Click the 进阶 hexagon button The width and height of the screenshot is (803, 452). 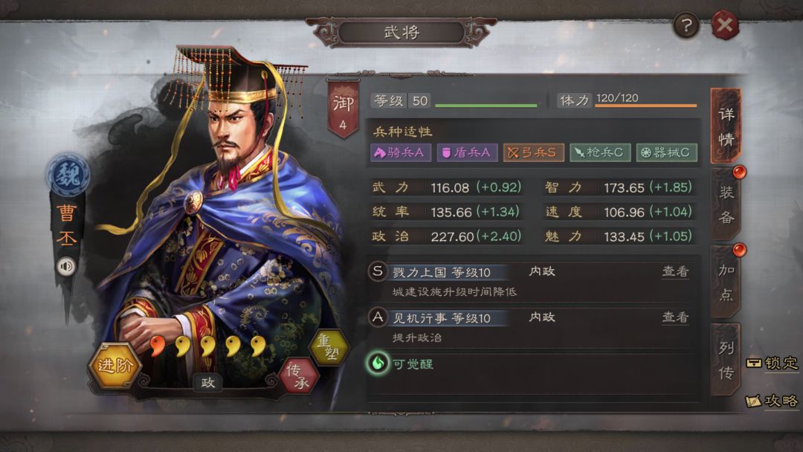pyautogui.click(x=114, y=365)
